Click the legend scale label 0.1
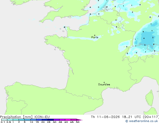The height and width of the screenshot is (123, 159). point(3,122)
